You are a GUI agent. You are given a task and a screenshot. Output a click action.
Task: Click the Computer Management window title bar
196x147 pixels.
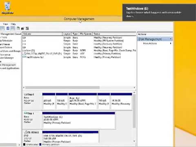pyautogui.click(x=79, y=19)
